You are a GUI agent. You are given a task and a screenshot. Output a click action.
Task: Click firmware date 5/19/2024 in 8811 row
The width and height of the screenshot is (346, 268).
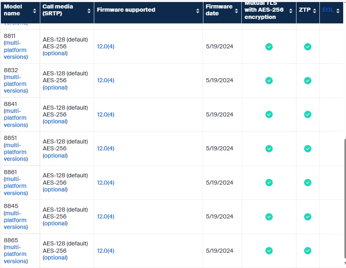(x=220, y=46)
